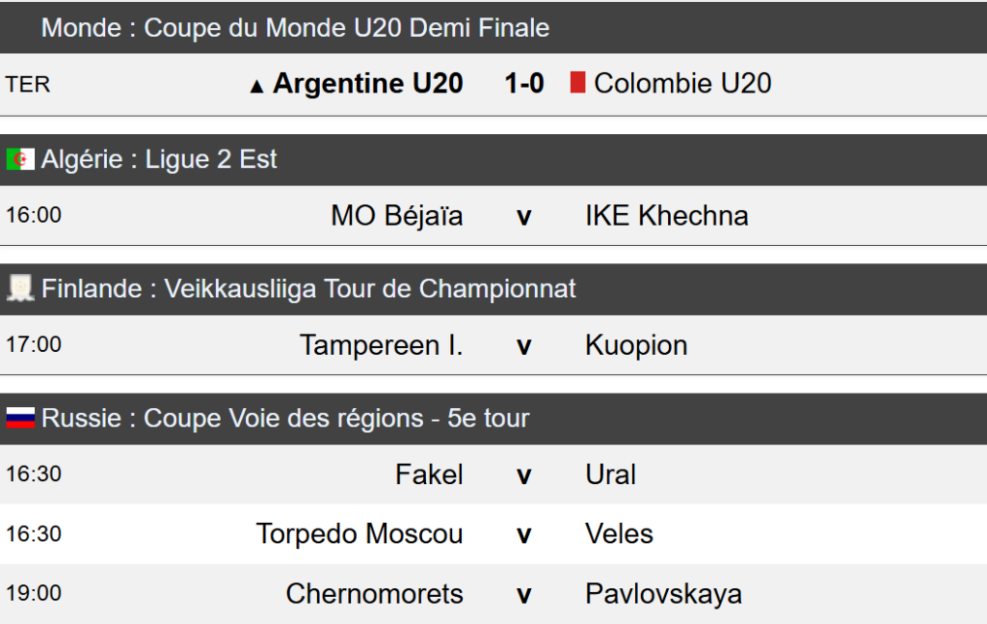This screenshot has height=624, width=987.
Task: Click the Russia flag icon
Action: click(x=20, y=418)
